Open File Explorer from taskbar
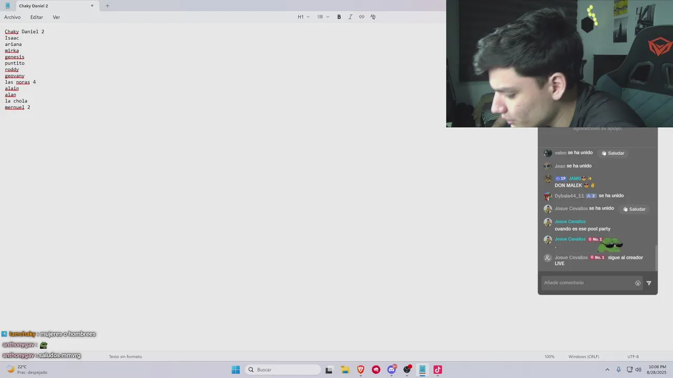This screenshot has height=378, width=673. click(x=345, y=370)
